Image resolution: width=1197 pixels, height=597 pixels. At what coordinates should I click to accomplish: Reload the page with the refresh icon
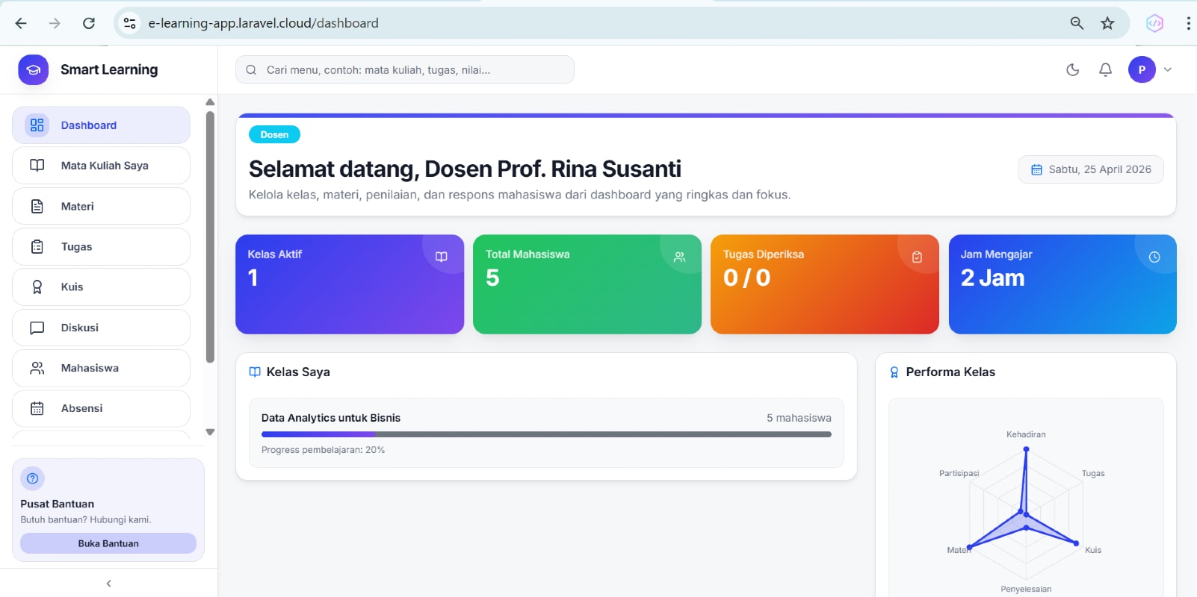coord(89,23)
